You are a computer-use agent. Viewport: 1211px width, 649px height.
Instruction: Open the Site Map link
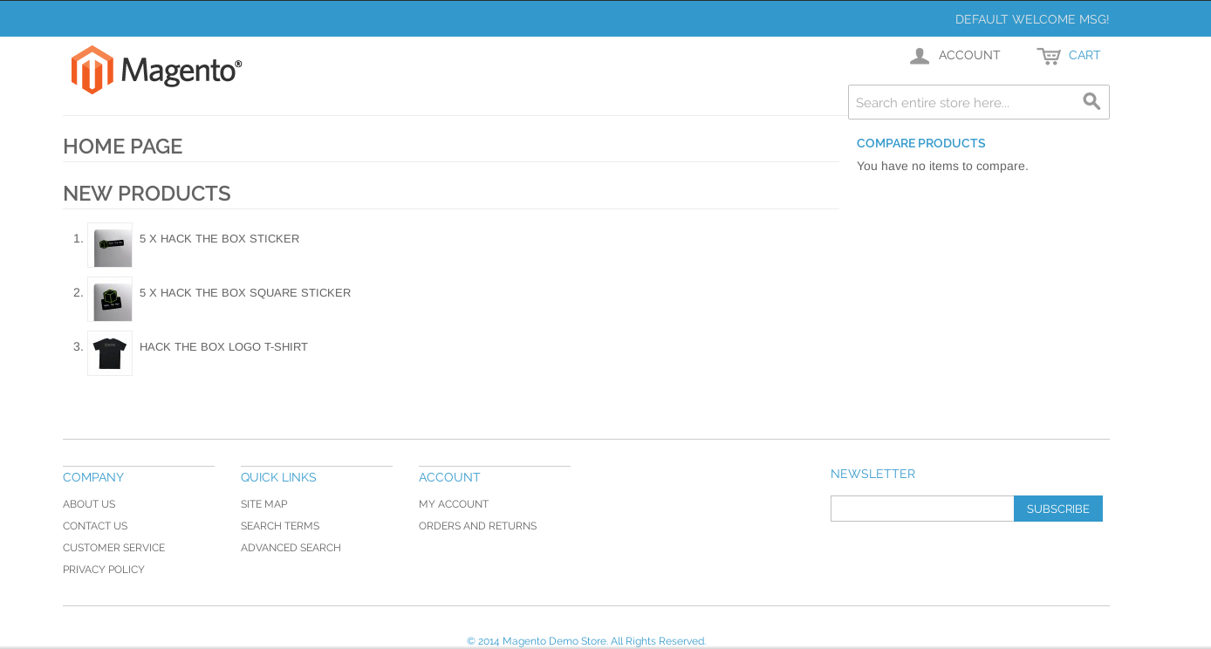click(x=263, y=504)
